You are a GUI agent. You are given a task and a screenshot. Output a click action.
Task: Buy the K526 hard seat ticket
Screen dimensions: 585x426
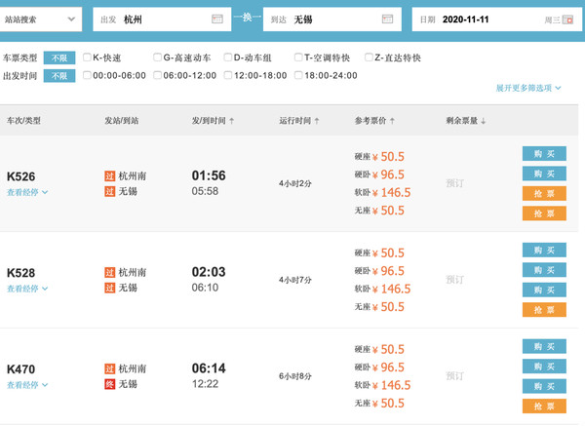point(544,154)
